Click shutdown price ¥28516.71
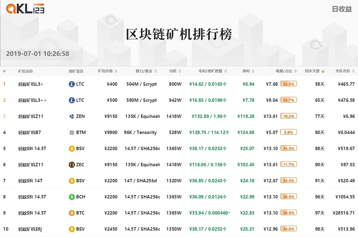This screenshot has width=358, height=237. coord(344,213)
